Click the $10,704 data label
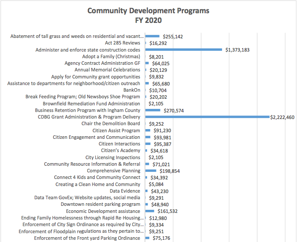The height and width of the screenshot is (242, 297). click(x=158, y=90)
